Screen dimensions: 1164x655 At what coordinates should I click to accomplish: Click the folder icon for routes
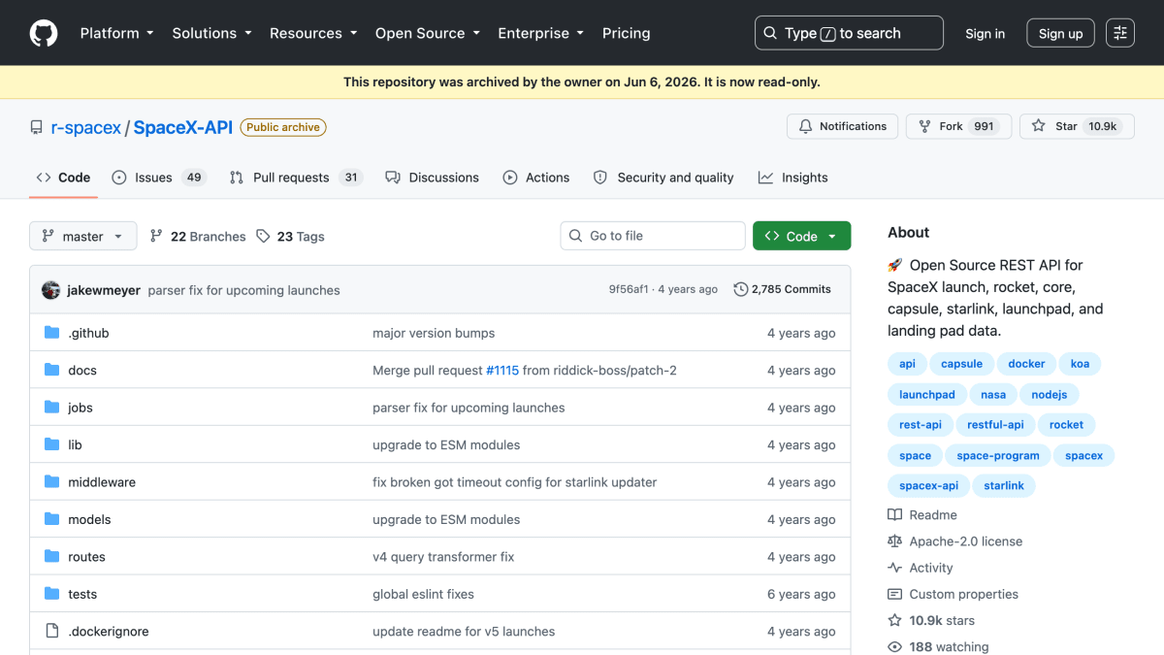pos(52,557)
